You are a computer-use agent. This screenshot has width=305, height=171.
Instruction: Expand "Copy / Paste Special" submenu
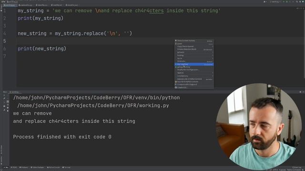coord(194,47)
